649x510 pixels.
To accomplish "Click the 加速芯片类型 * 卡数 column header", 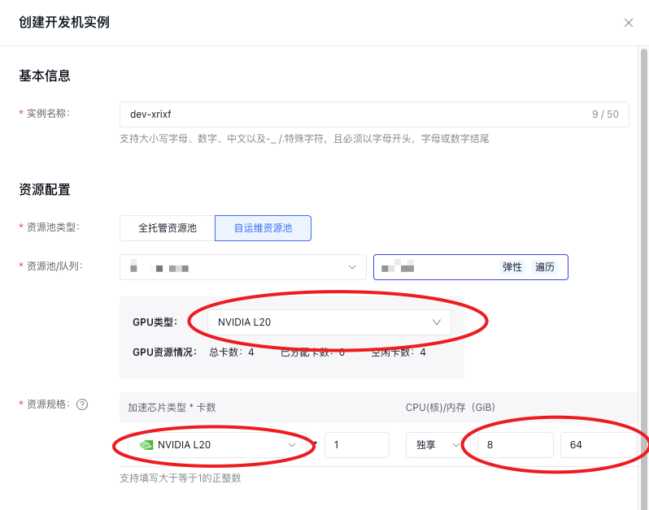I will [x=172, y=407].
